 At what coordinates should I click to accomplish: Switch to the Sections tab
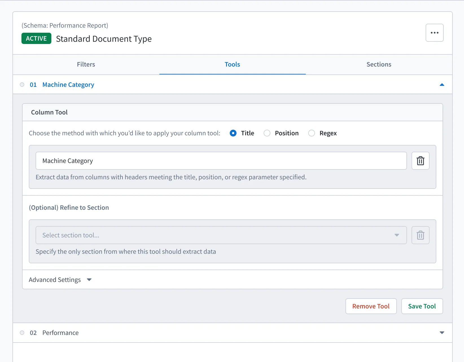[379, 65]
